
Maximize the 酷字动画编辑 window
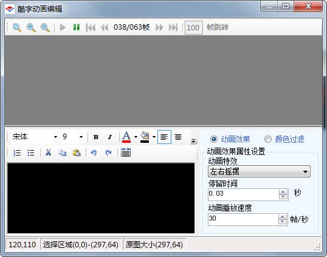pos(286,7)
